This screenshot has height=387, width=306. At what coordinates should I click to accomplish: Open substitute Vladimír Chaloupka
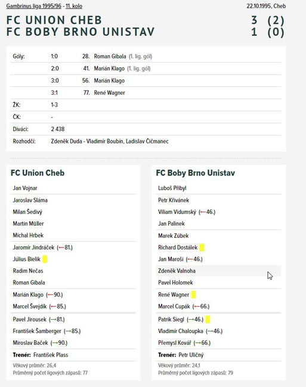181,331
